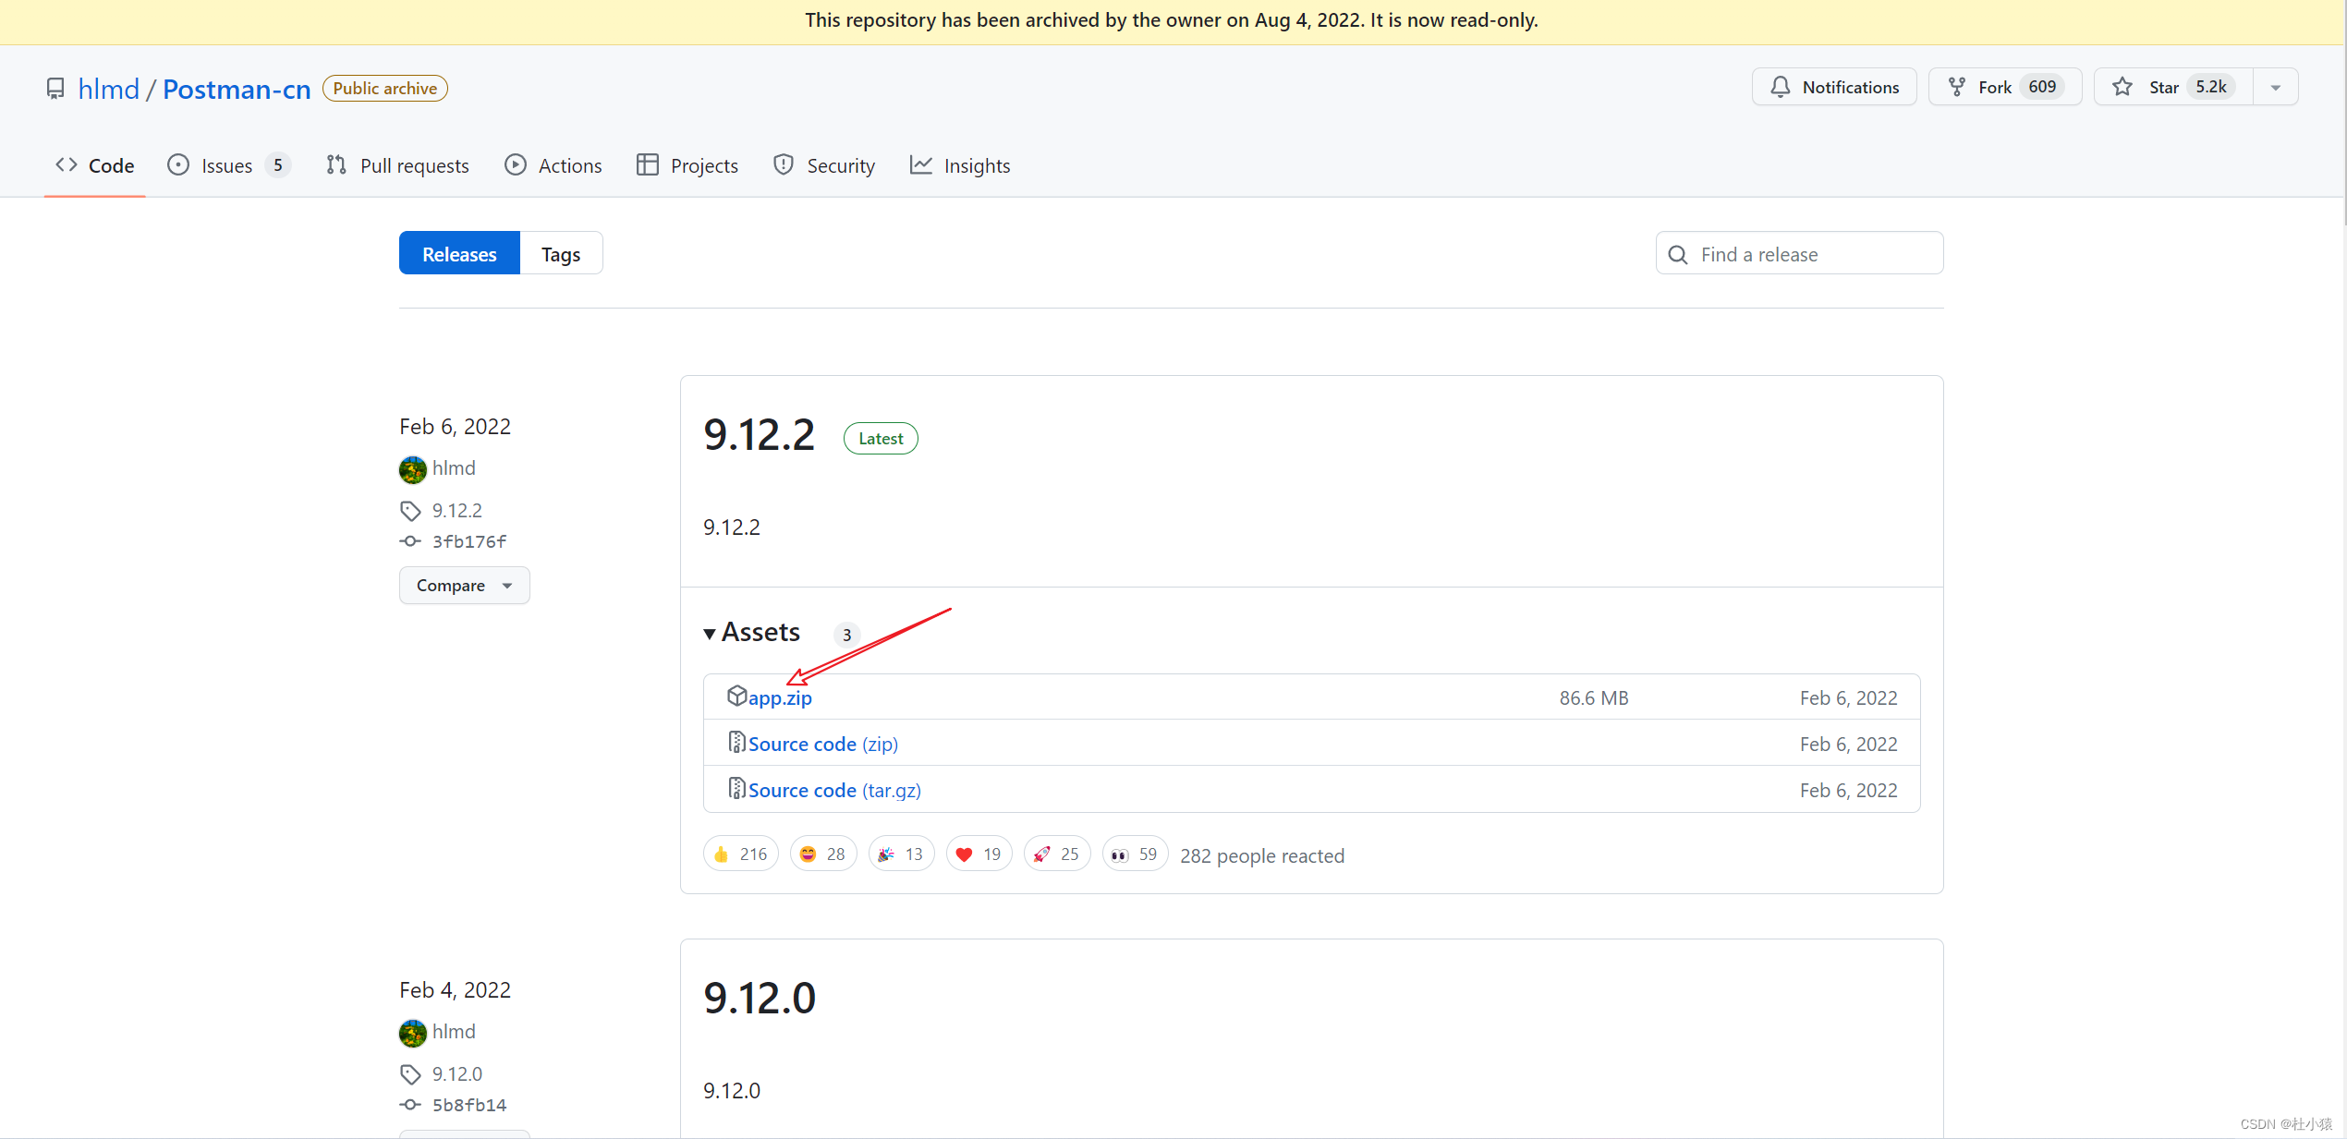
Task: Click the eyes reaction with 59
Action: pyautogui.click(x=1135, y=854)
